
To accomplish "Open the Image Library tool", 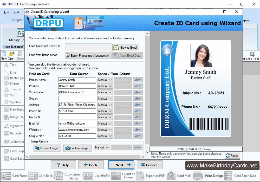I will 14,117.
